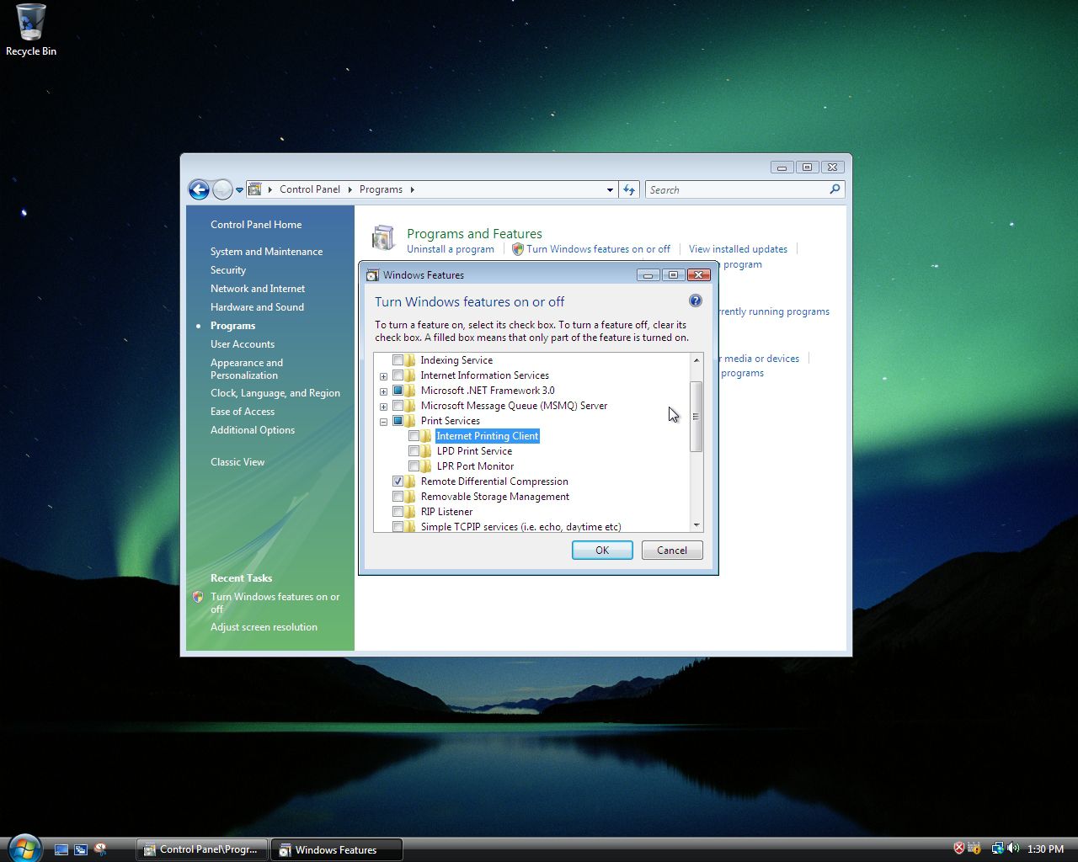
Task: Expand Microsoft .NET Framework 3.0 node
Action: click(x=383, y=391)
